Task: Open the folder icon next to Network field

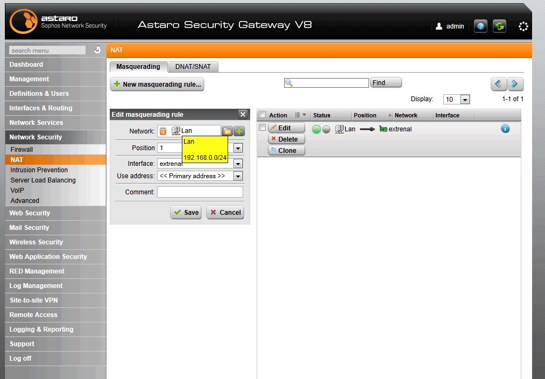Action: click(227, 131)
